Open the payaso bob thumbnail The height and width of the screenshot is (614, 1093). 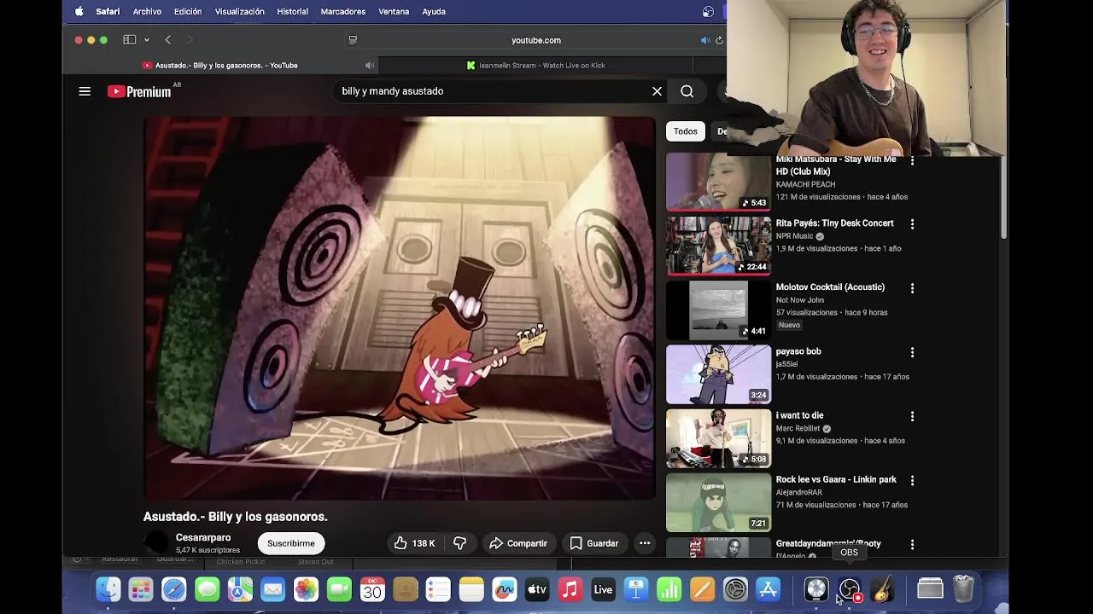pos(718,374)
